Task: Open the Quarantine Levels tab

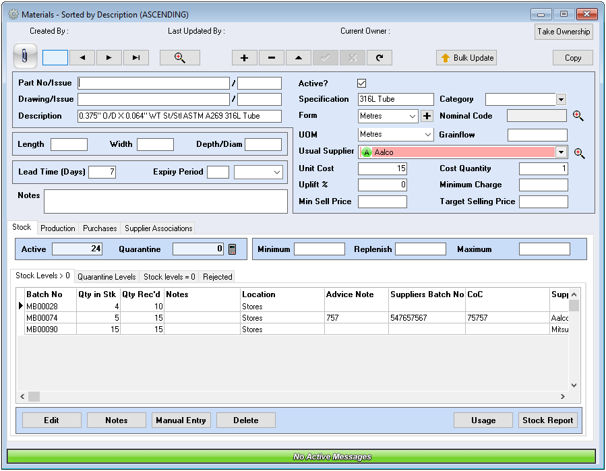Action: (x=107, y=277)
